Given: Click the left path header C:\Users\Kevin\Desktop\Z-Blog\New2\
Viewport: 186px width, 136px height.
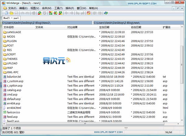Looking at the screenshot, I should [47, 23].
